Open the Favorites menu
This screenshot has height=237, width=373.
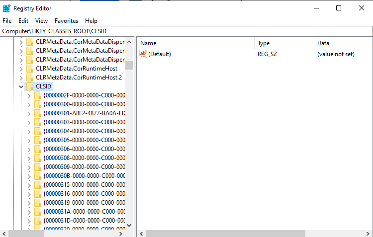(x=66, y=21)
